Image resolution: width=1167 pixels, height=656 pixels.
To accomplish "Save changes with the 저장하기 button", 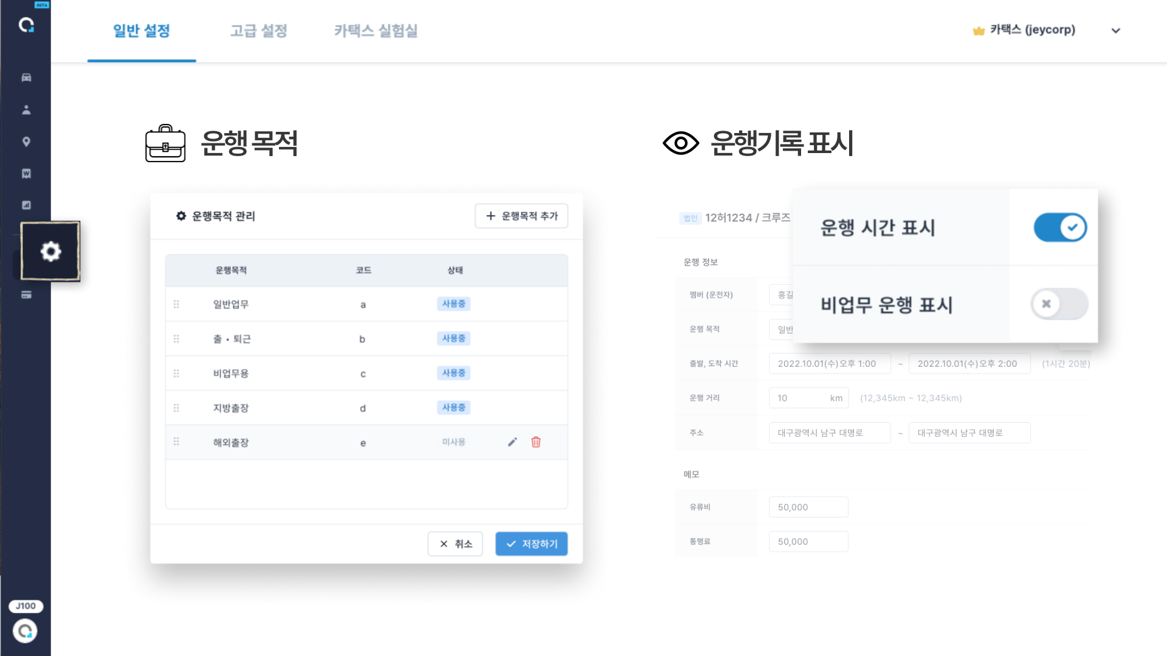I will pyautogui.click(x=531, y=544).
